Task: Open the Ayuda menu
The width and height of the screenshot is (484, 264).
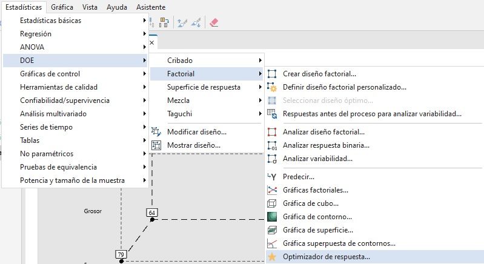Action: [x=117, y=7]
